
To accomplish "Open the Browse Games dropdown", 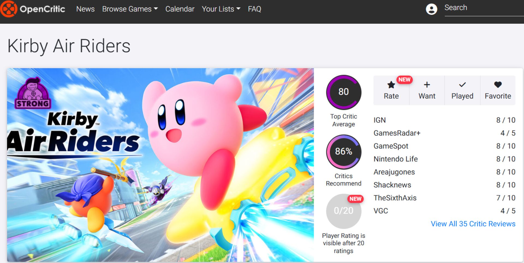I will 127,9.
